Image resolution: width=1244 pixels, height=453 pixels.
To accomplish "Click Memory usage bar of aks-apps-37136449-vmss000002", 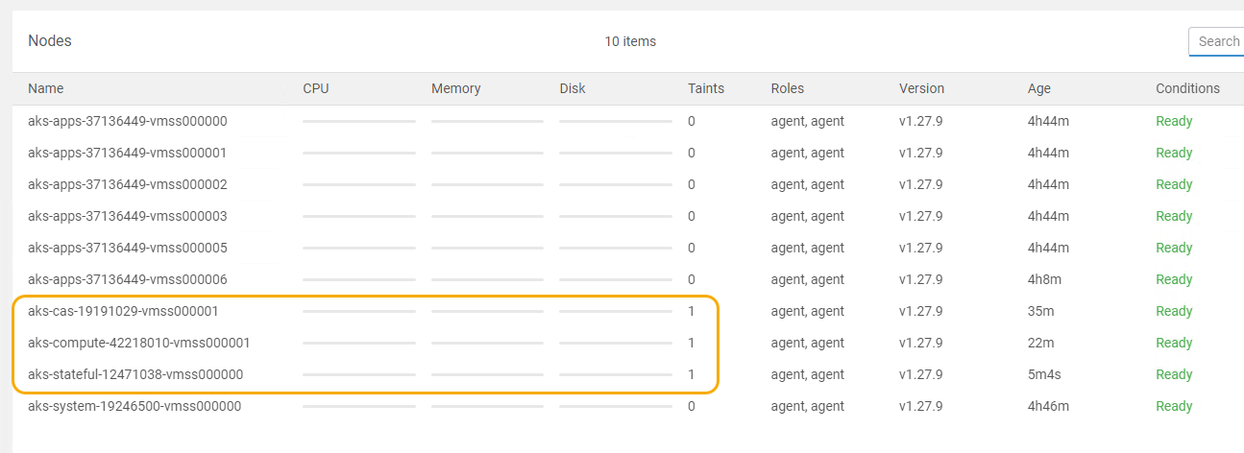I will [x=487, y=184].
